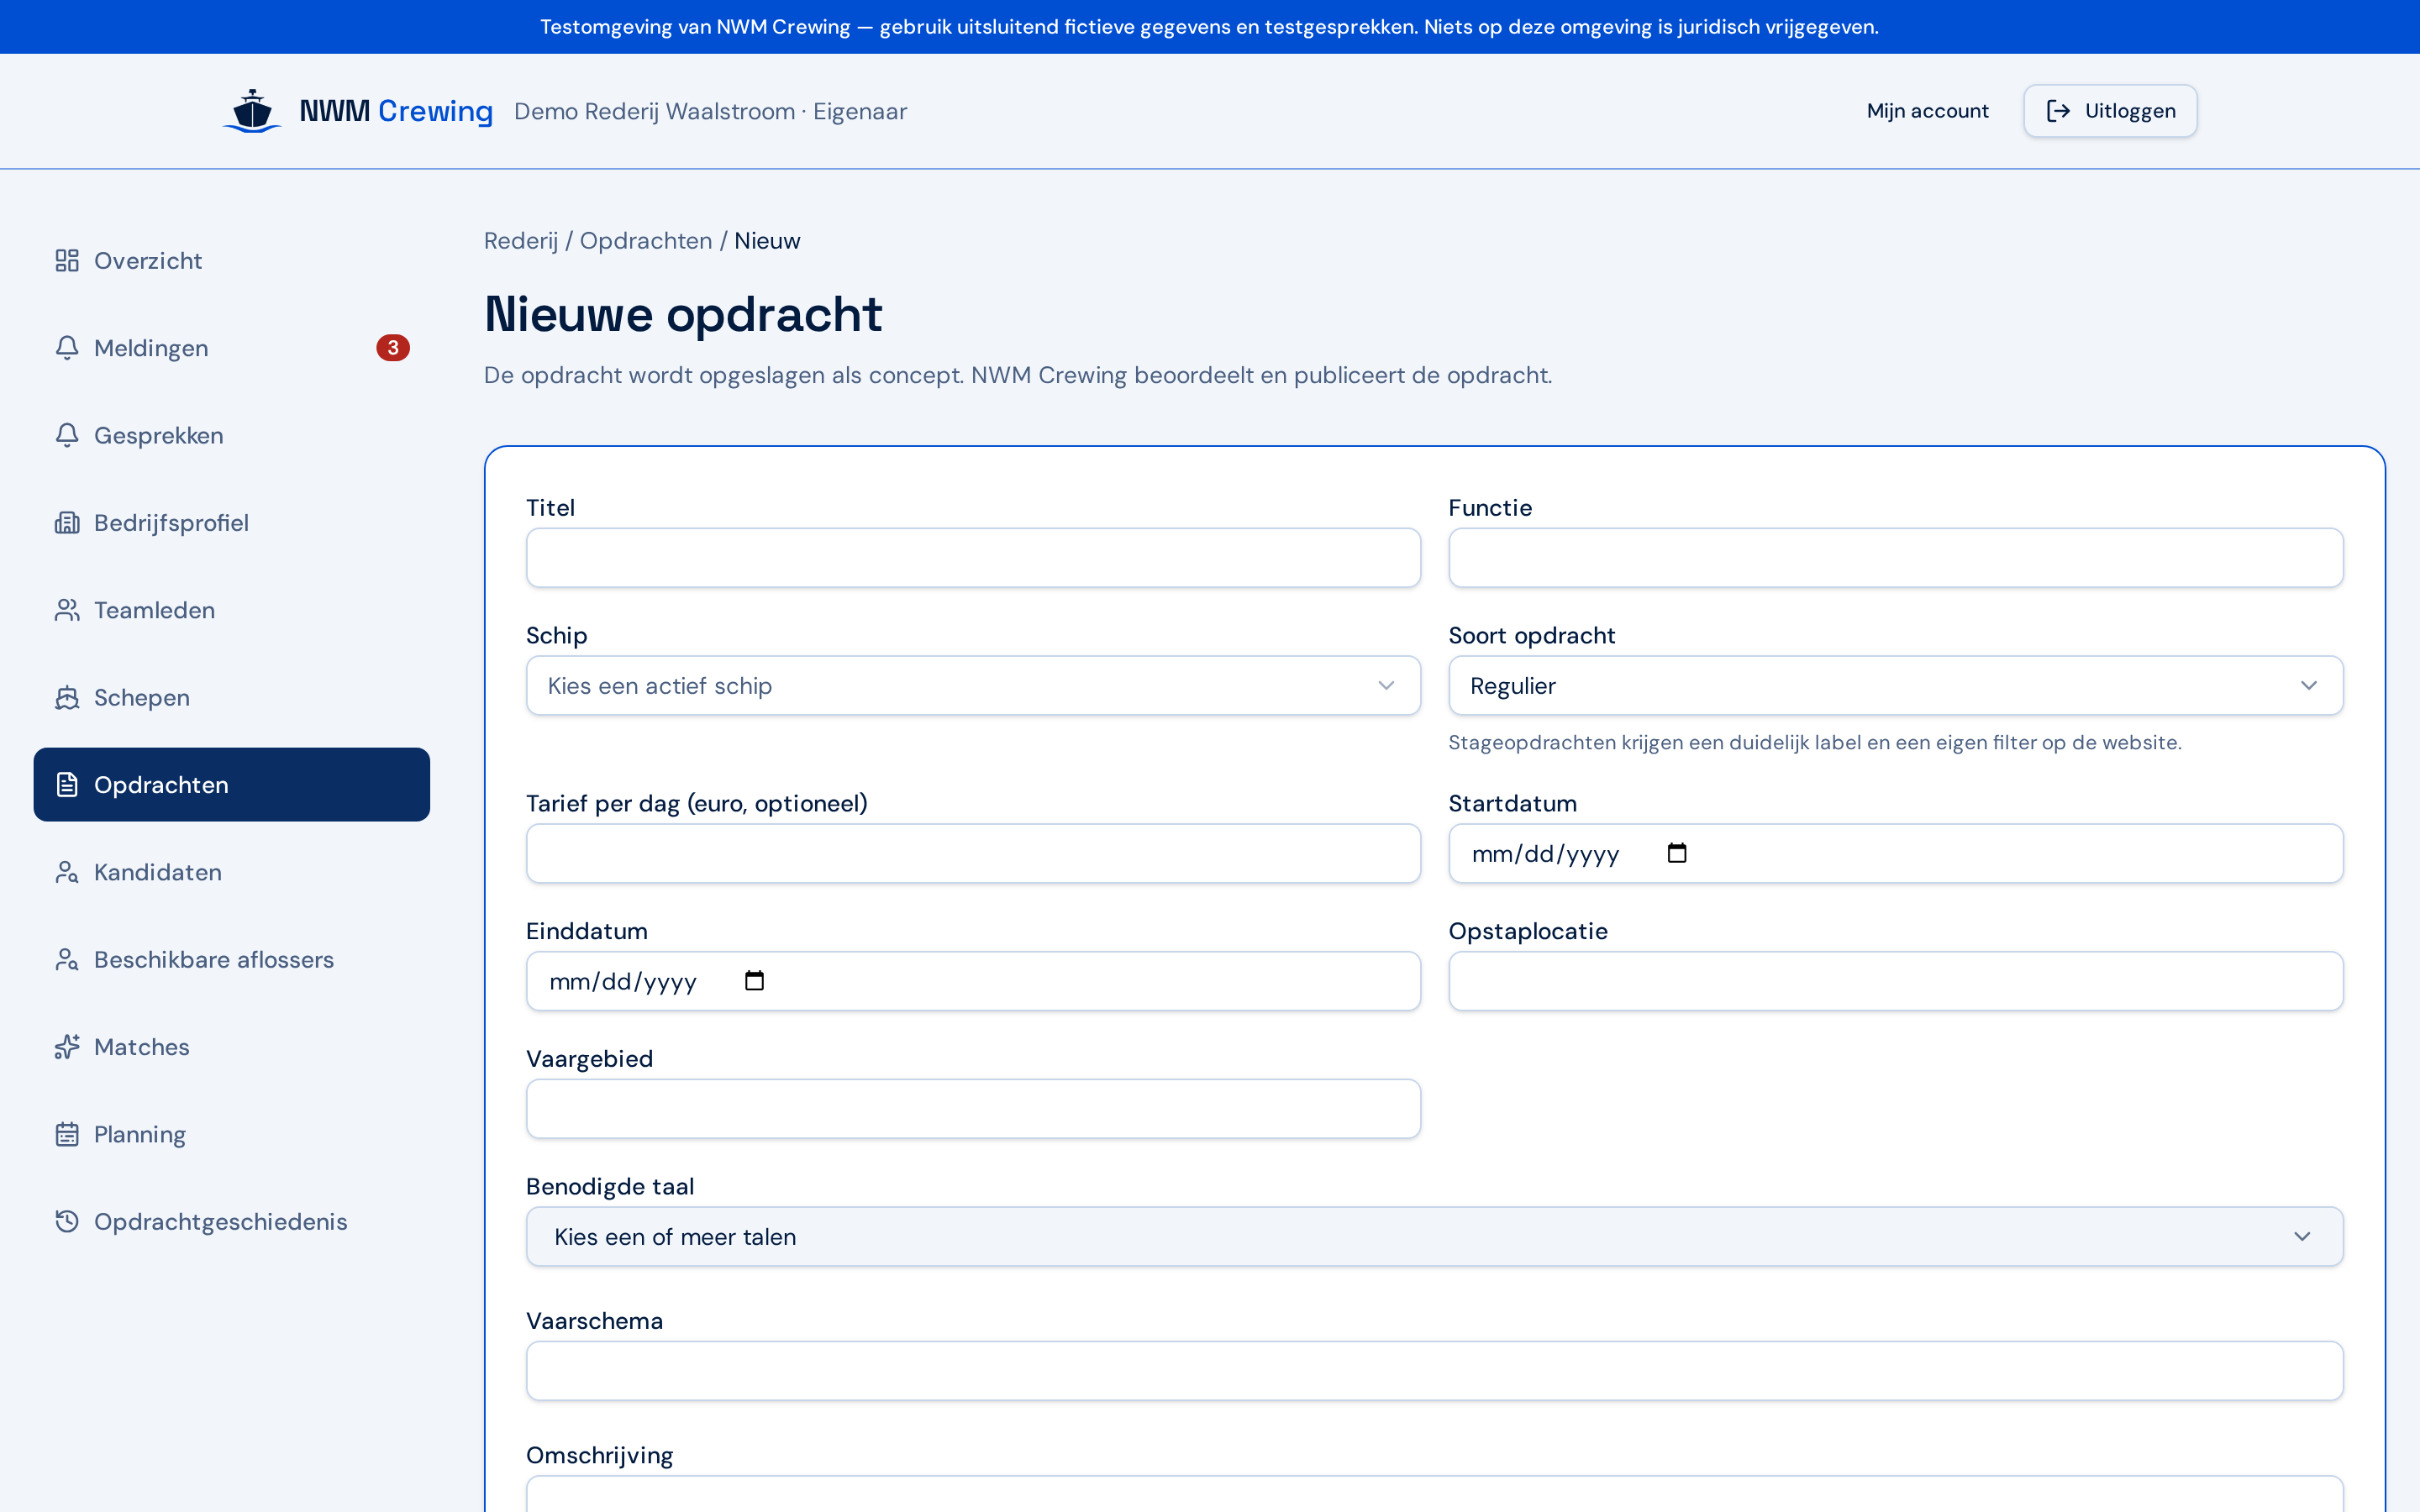
Task: Click the Gesprekken bell icon
Action: 67,435
